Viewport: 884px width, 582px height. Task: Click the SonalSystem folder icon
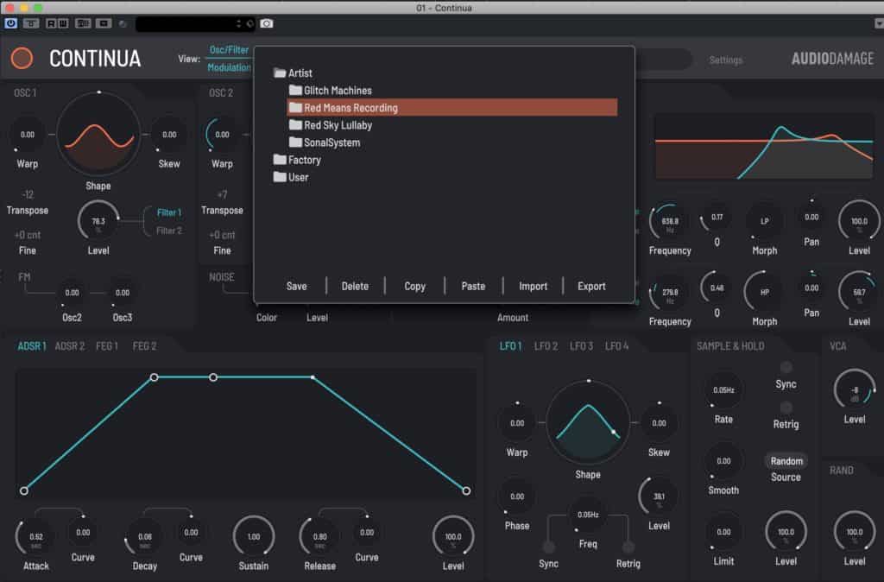coord(295,142)
